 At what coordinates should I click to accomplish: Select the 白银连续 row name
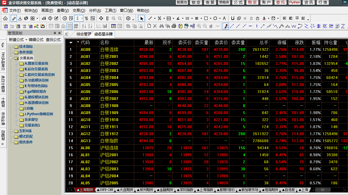tap(109, 50)
